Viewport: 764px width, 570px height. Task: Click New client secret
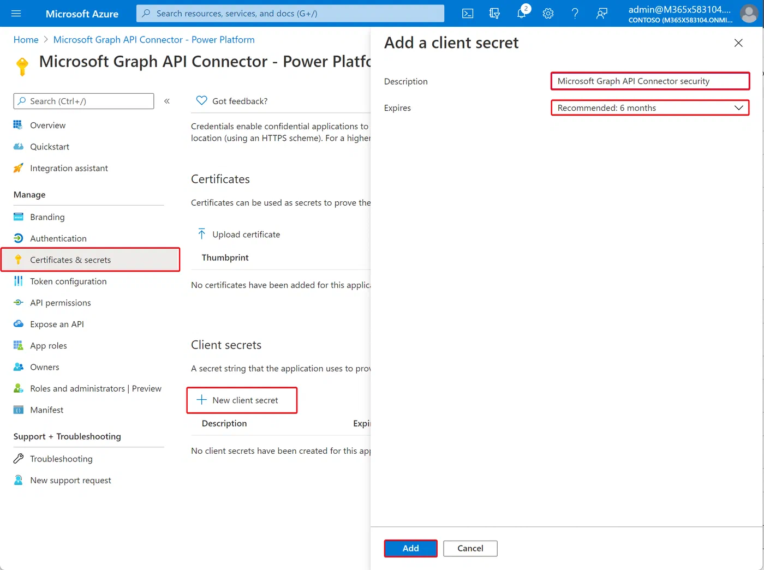tap(242, 400)
